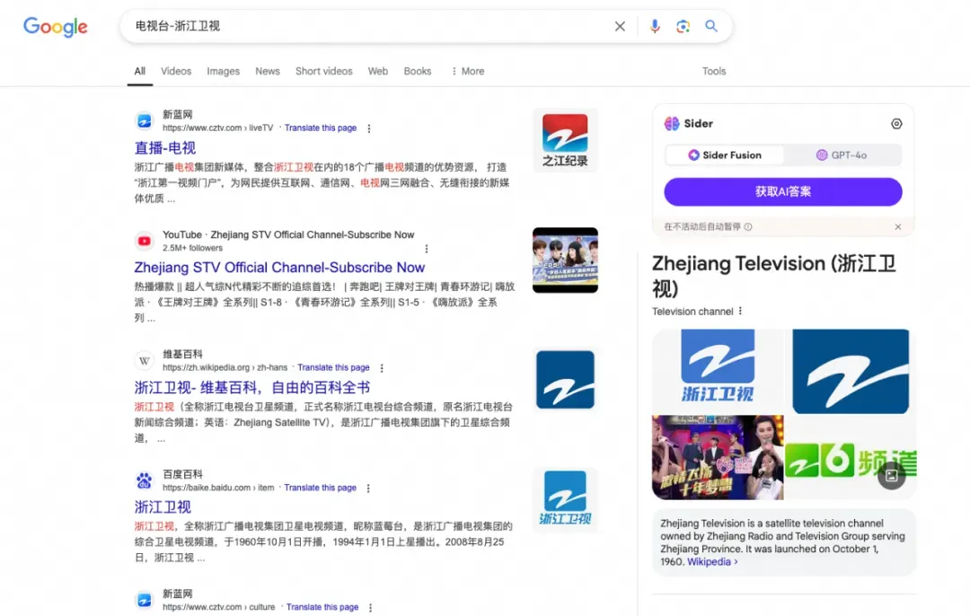Screen dimensions: 970x616
Task: Click the magnifying glass search icon
Action: (x=711, y=26)
